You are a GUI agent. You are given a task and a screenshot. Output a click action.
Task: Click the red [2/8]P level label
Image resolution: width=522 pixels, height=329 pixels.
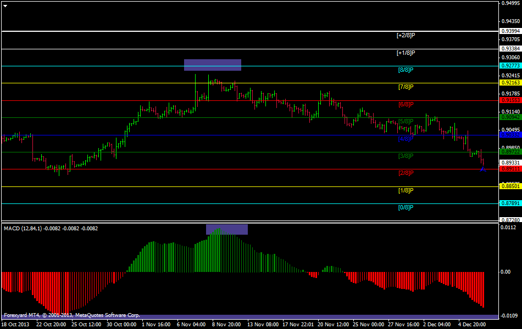(406, 173)
